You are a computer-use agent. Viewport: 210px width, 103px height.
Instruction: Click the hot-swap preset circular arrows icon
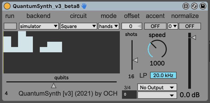[x=194, y=6]
